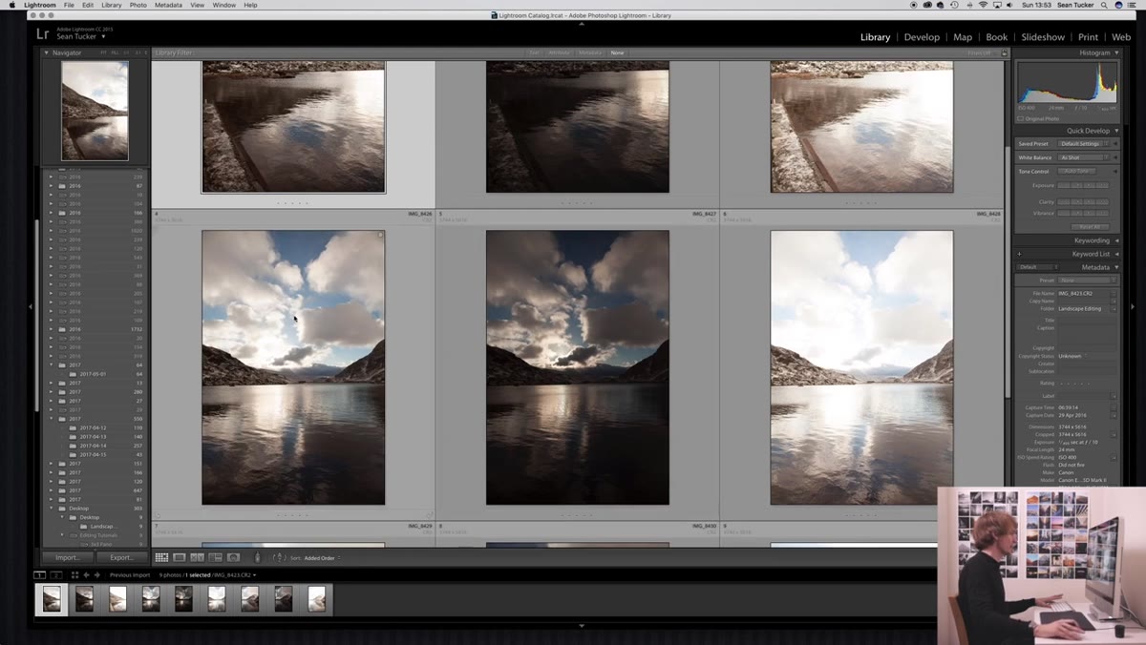Click Auto Tone button in Tone Control
Image resolution: width=1146 pixels, height=645 pixels.
(1076, 171)
